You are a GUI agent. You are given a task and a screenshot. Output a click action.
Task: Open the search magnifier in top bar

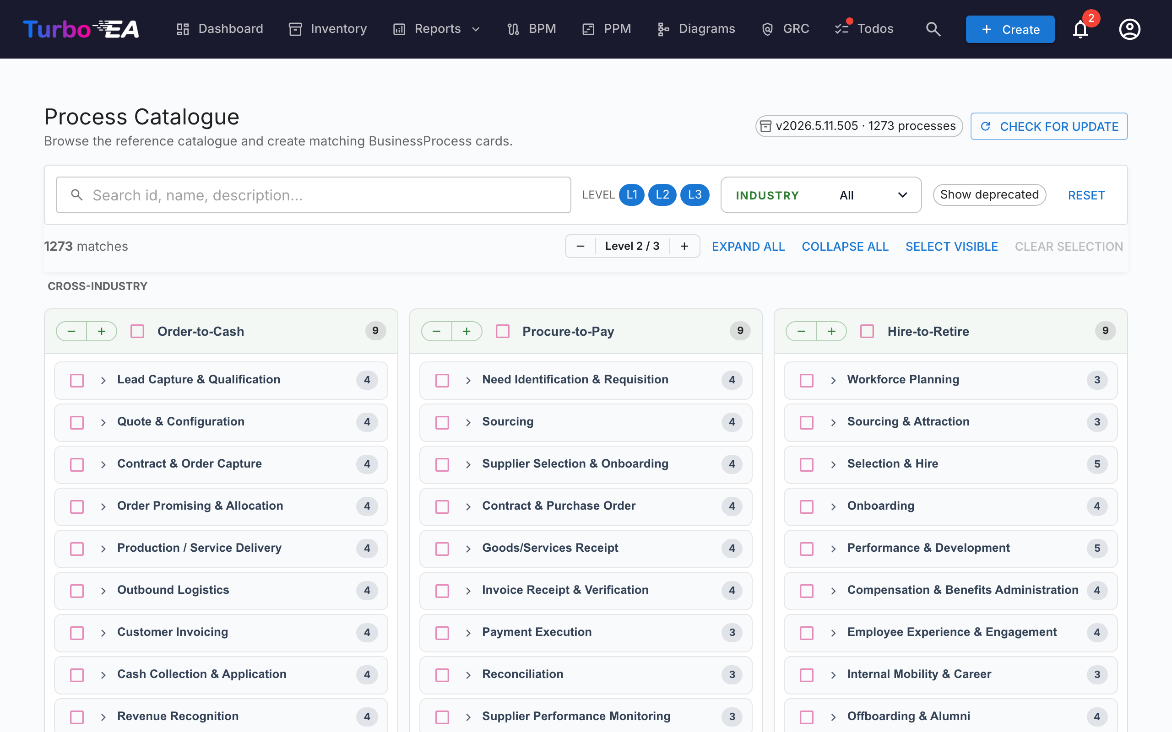[933, 29]
